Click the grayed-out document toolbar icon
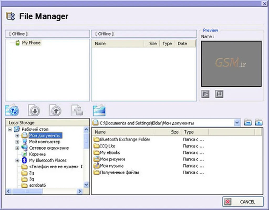This screenshot has width=269, height=210. coord(77,111)
